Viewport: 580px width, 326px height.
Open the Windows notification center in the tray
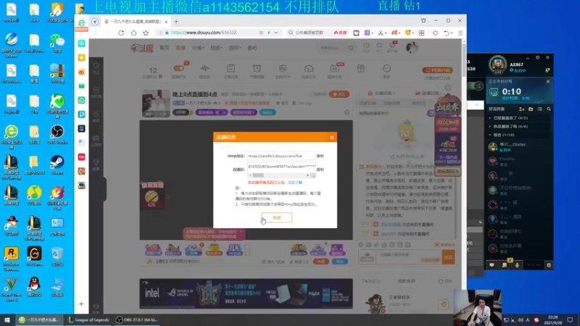[570, 319]
